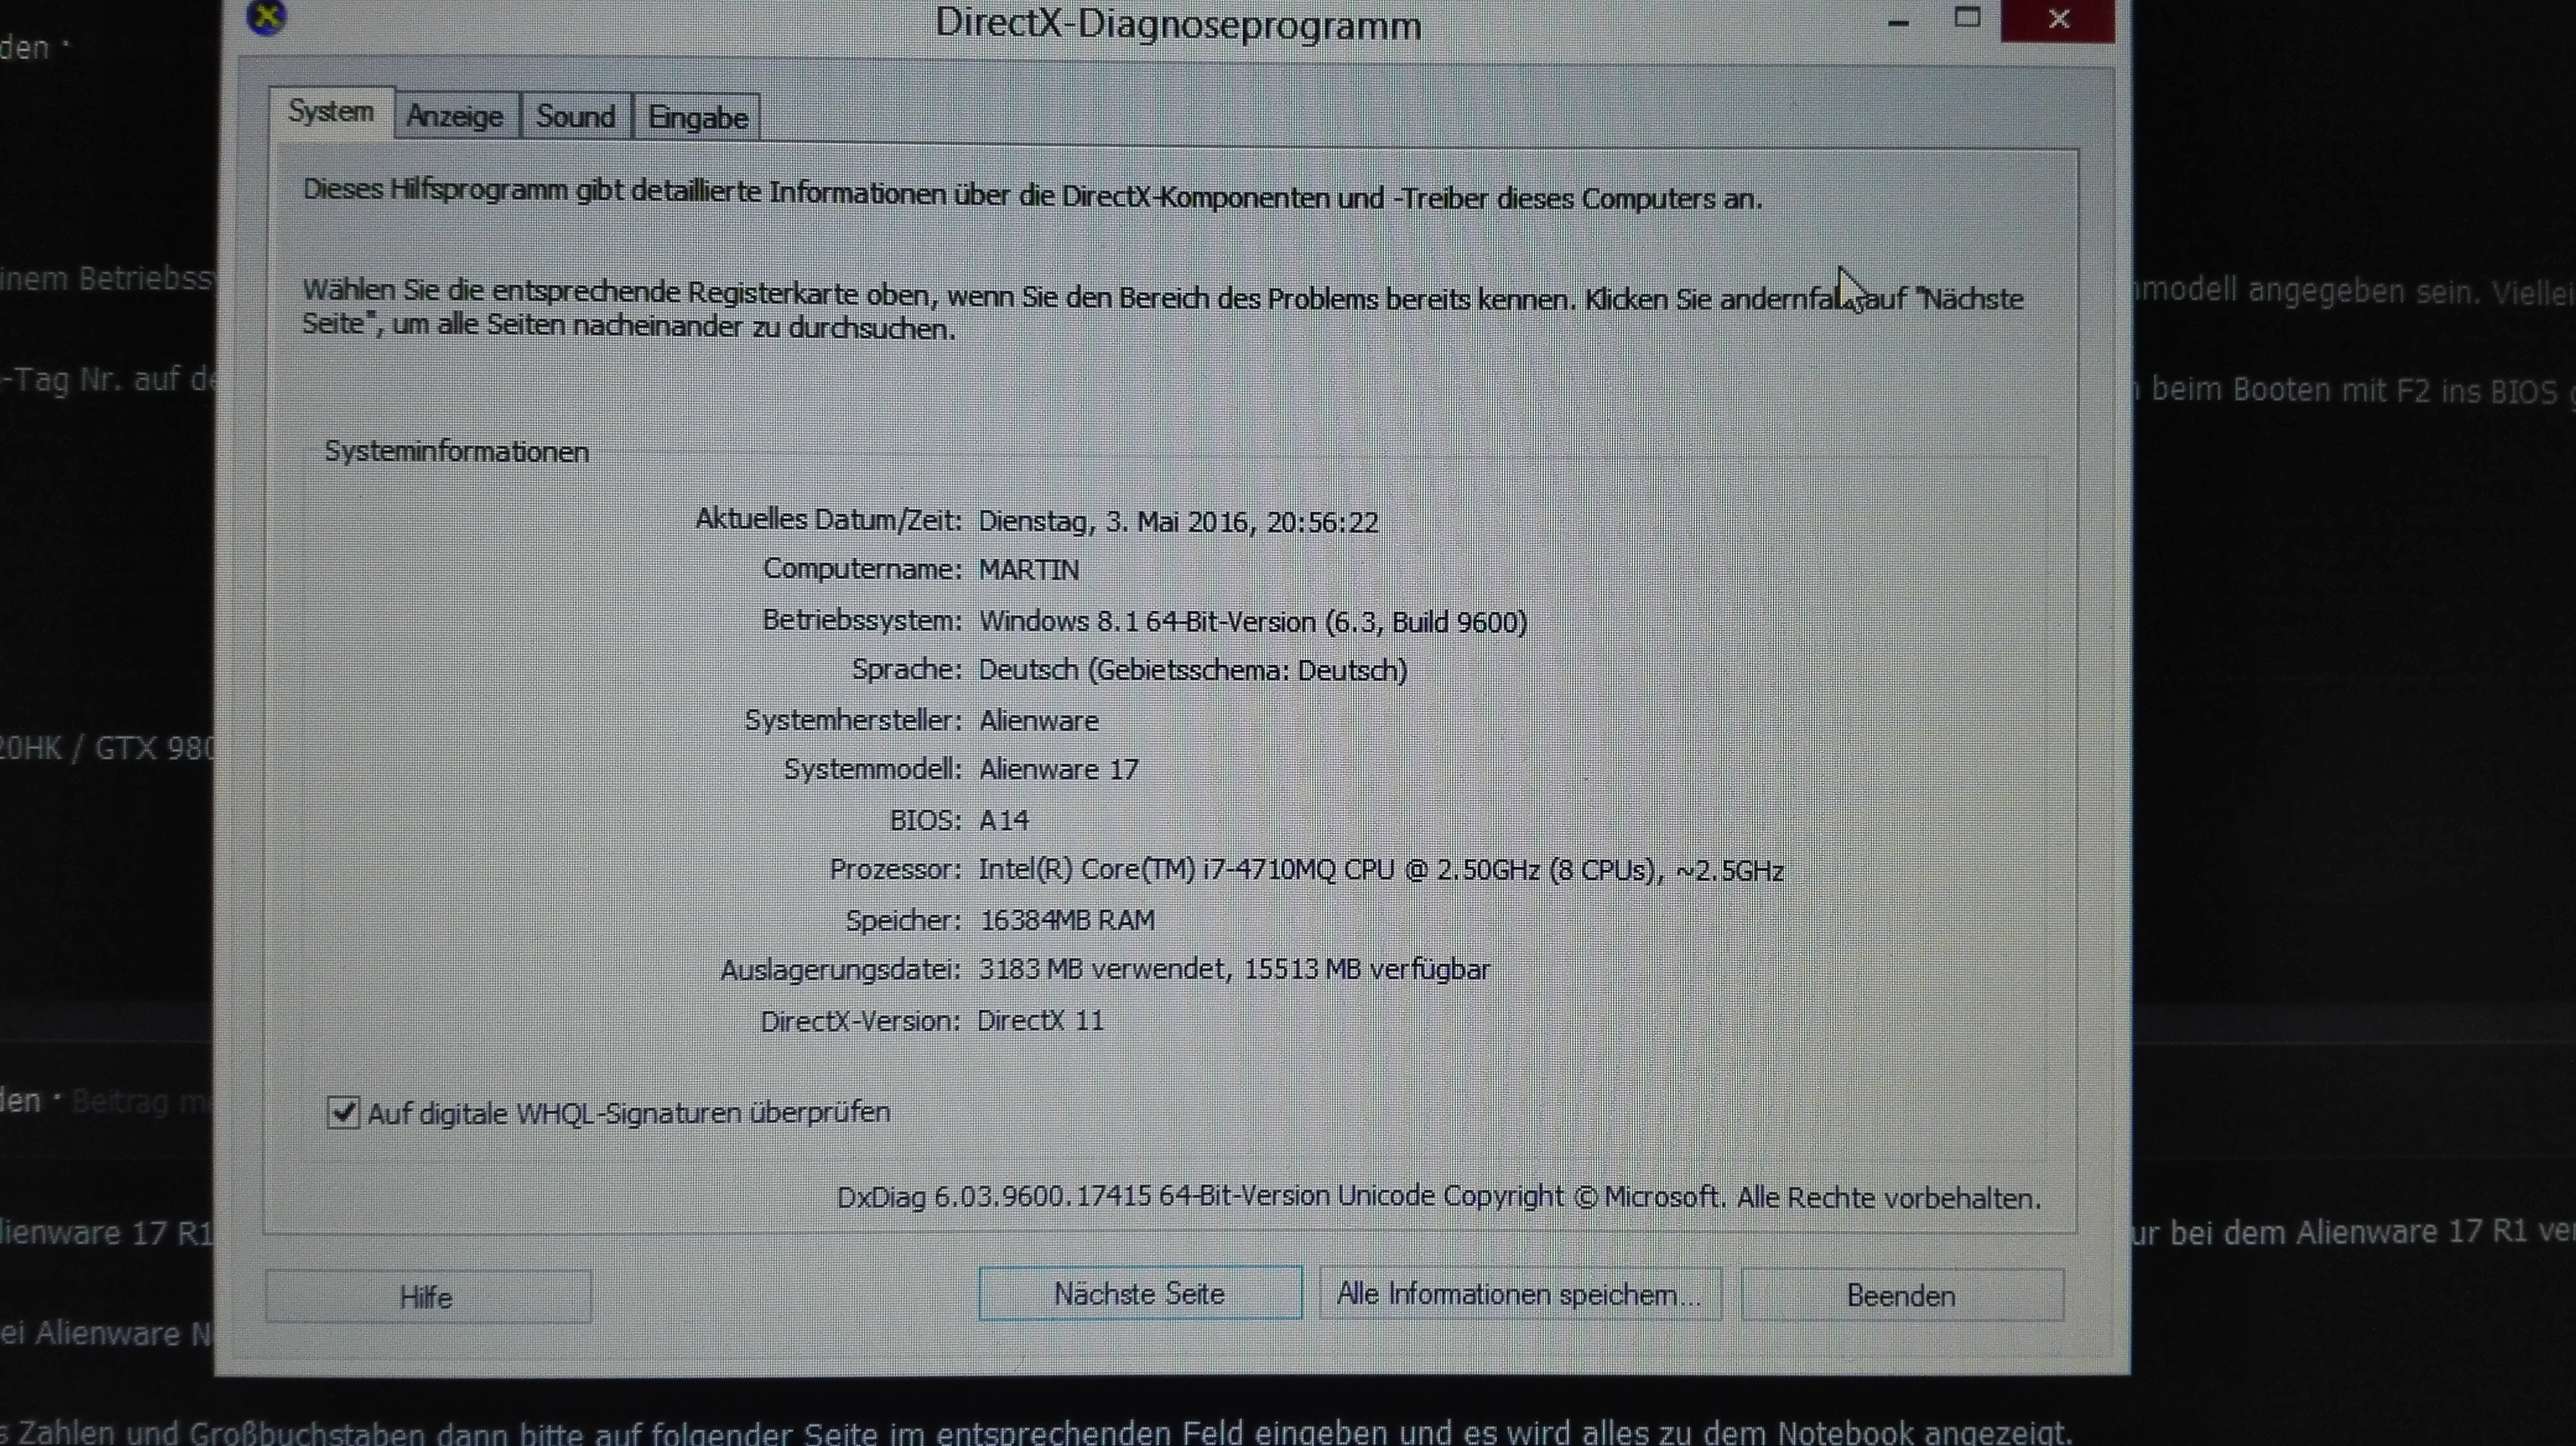Click the Prozessor value Intel Core i7-4710MQ
Viewport: 2576px width, 1446px height.
click(1380, 870)
